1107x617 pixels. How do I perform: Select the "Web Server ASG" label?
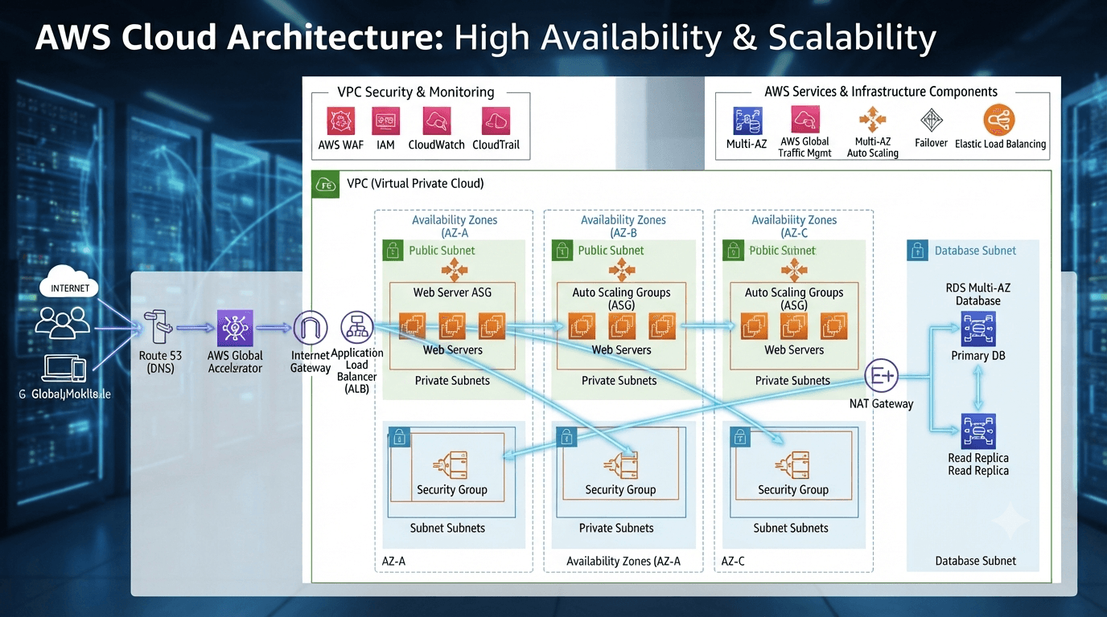coord(452,292)
